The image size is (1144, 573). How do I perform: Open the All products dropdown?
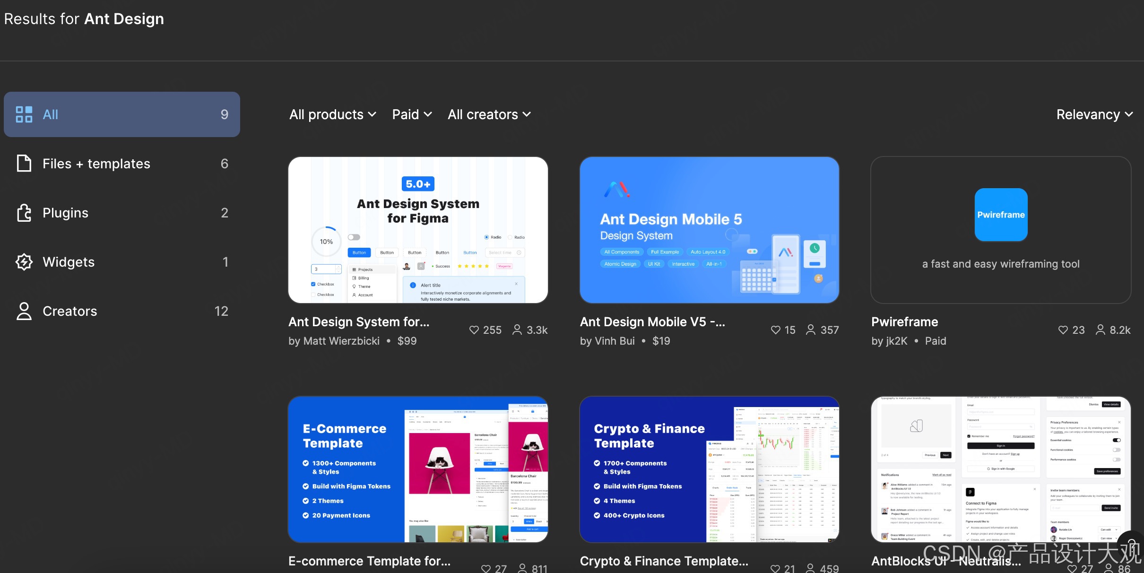click(332, 114)
